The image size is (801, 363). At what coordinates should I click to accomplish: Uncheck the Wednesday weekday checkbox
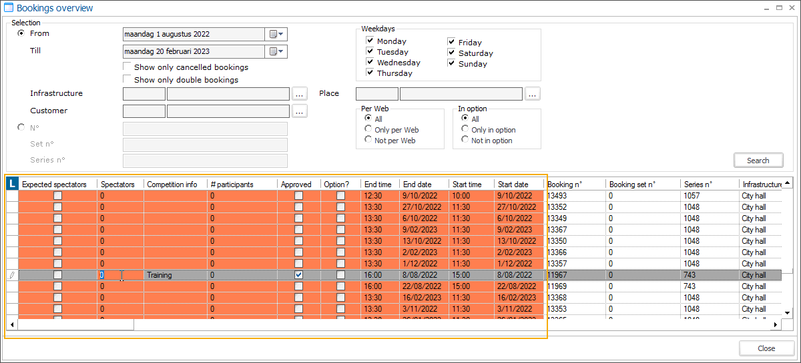(370, 63)
